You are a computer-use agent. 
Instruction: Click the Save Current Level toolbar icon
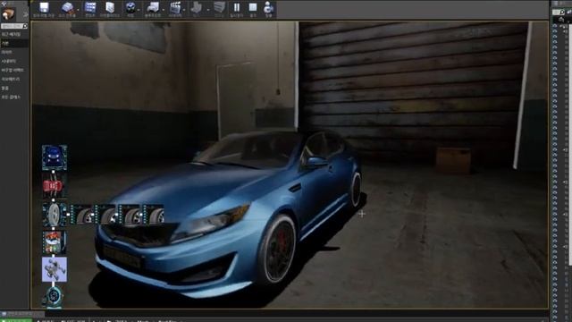pos(44,8)
